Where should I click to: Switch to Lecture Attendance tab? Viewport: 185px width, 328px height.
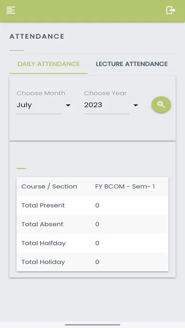coord(132,64)
